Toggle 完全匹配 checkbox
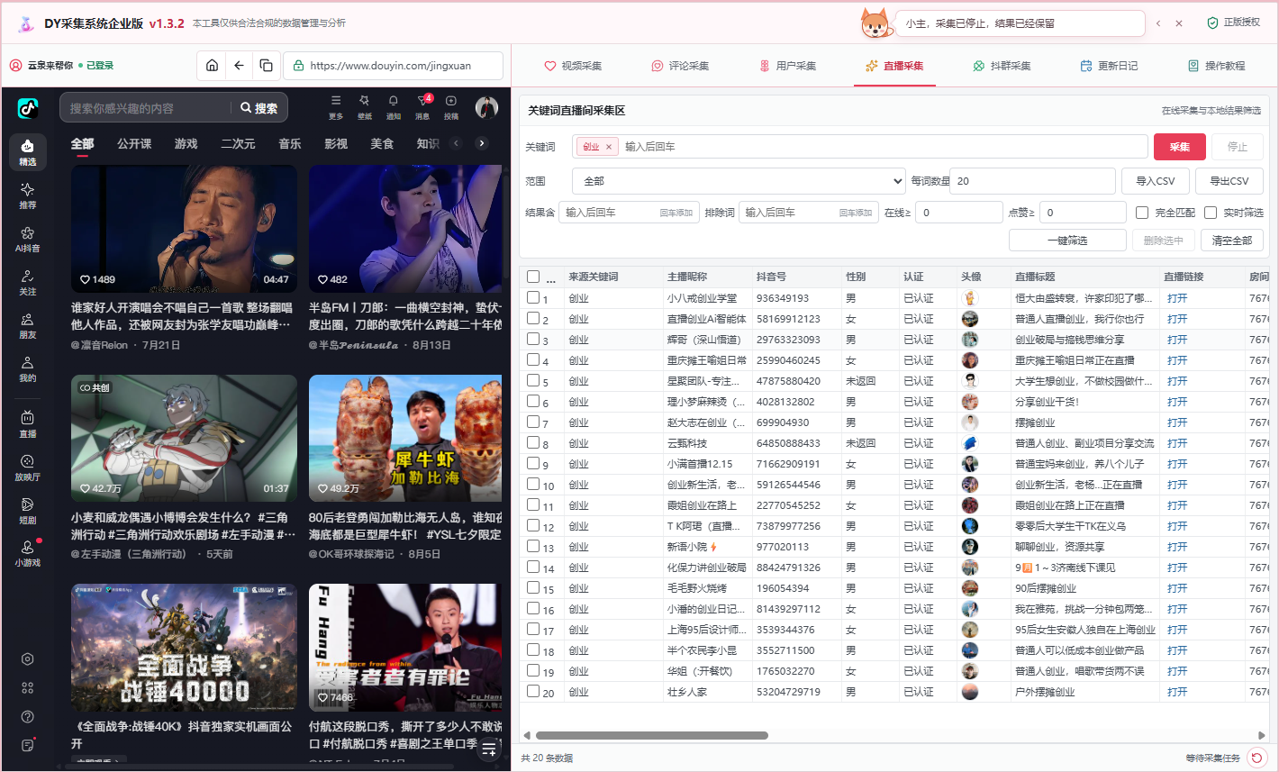Viewport: 1279px width, 772px height. click(x=1142, y=213)
